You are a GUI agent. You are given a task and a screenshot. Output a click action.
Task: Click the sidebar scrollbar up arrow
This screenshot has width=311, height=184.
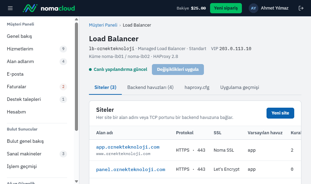click(76, 19)
